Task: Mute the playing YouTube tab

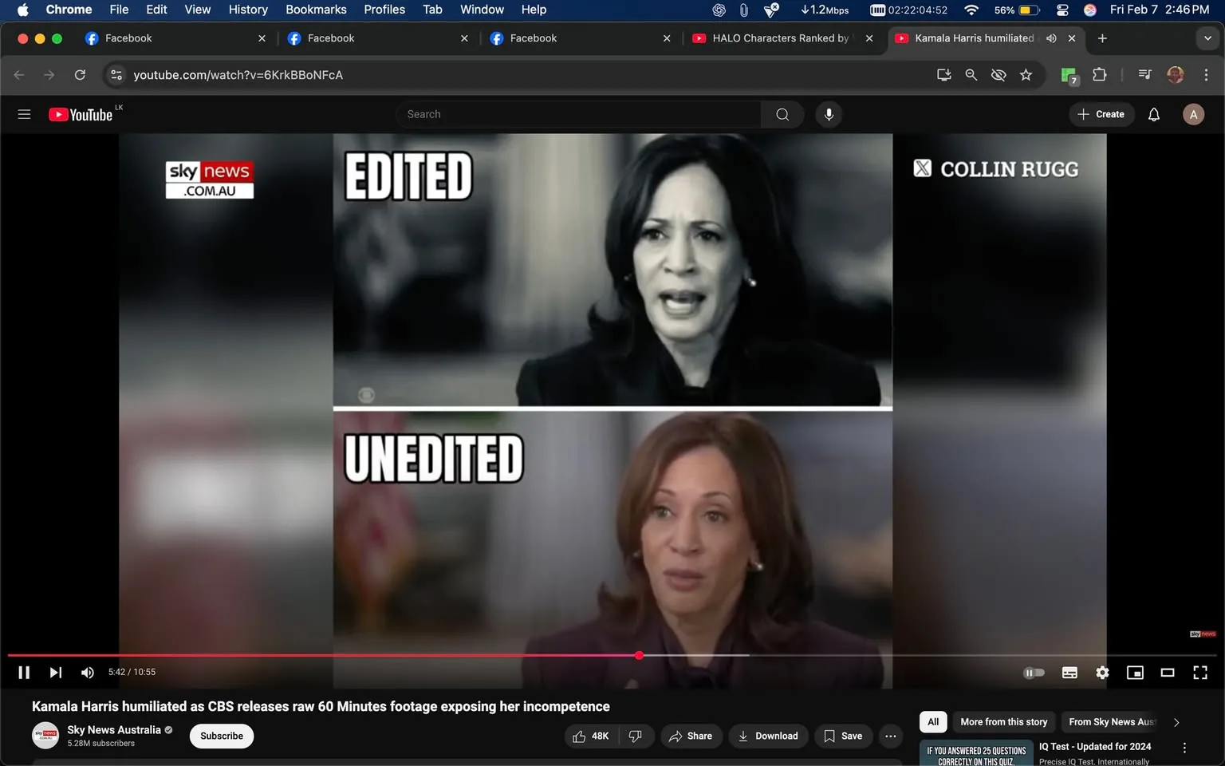Action: [x=1051, y=38]
